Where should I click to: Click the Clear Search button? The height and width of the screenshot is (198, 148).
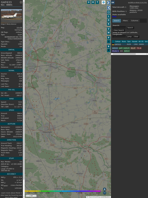[119, 30]
